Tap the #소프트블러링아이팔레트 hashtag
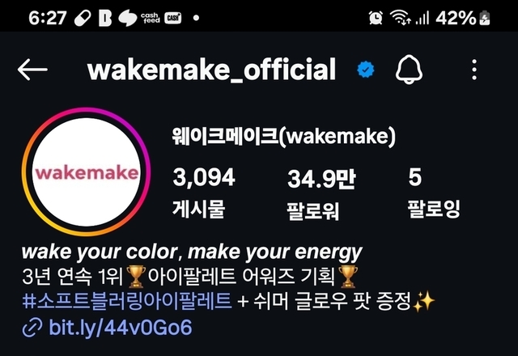 [127, 301]
